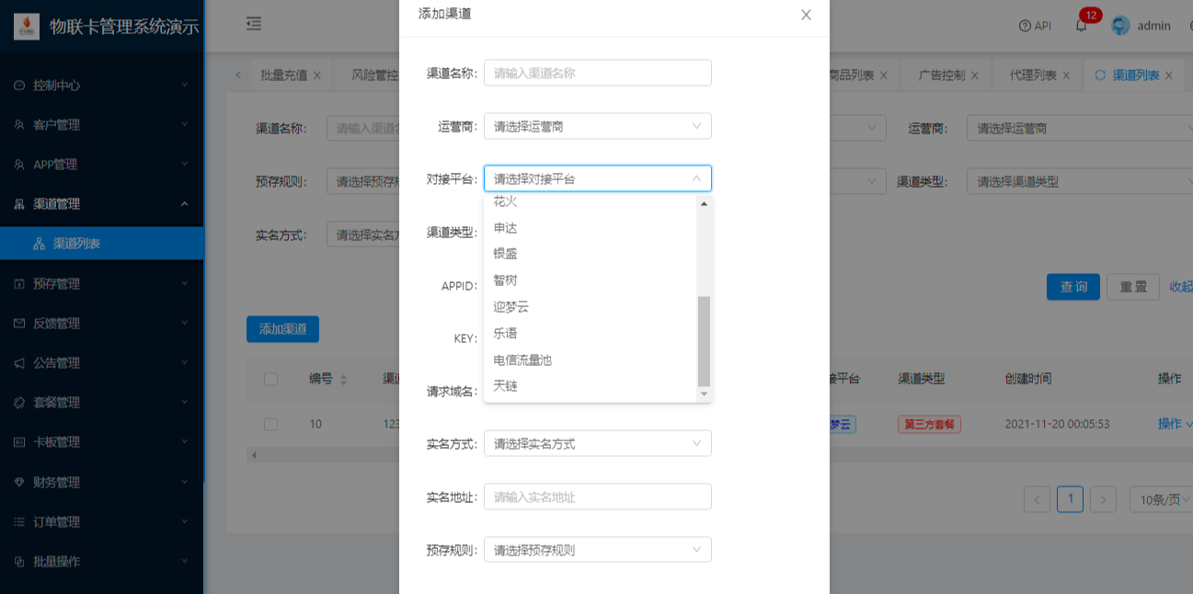The width and height of the screenshot is (1193, 594).
Task: Click the 查询 button
Action: coord(1073,287)
